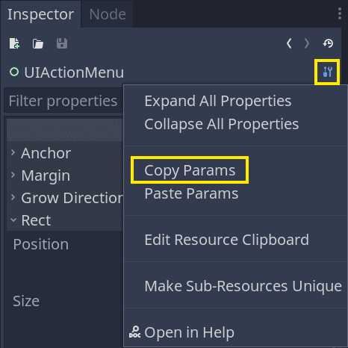The image size is (348, 348).
Task: Choose Paste Params from the menu
Action: click(191, 193)
